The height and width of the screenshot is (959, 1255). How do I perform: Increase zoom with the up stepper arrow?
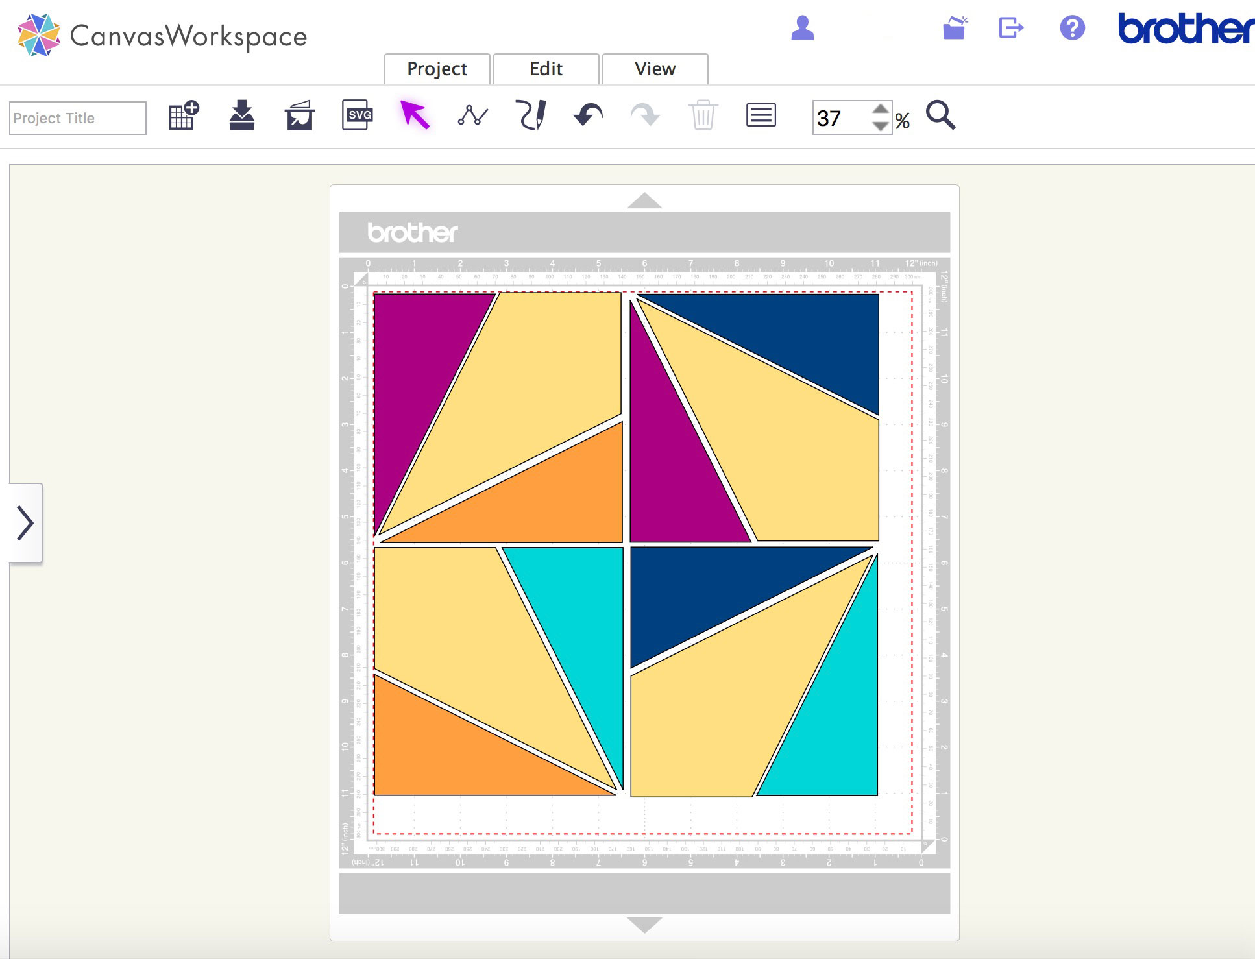(x=881, y=109)
